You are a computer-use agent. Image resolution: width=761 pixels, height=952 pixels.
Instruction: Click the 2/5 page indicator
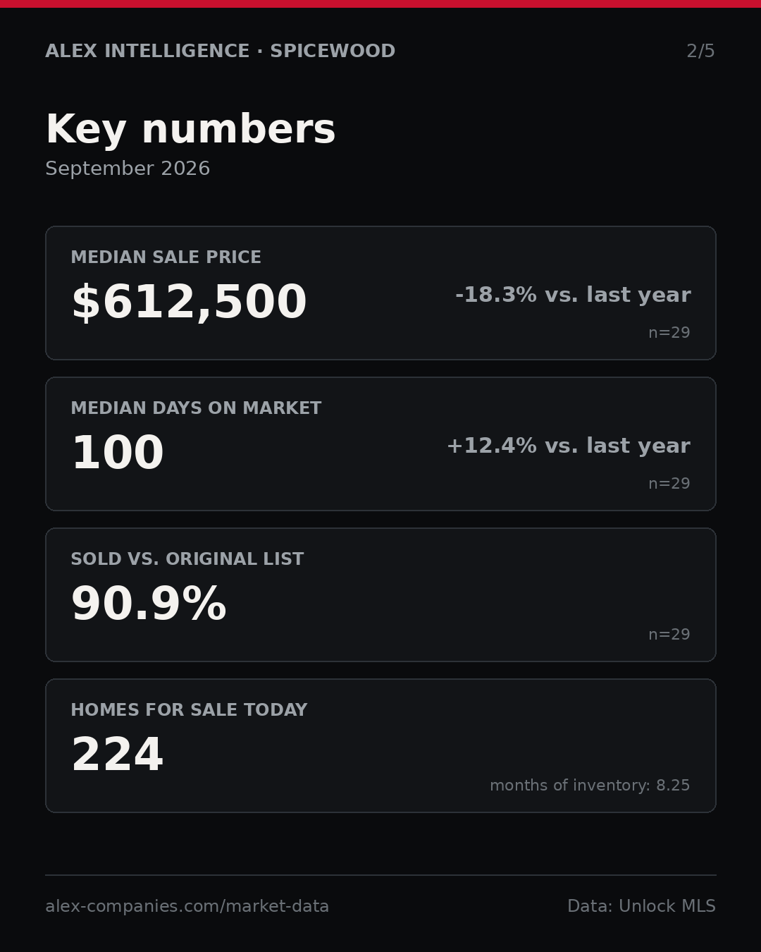click(700, 51)
